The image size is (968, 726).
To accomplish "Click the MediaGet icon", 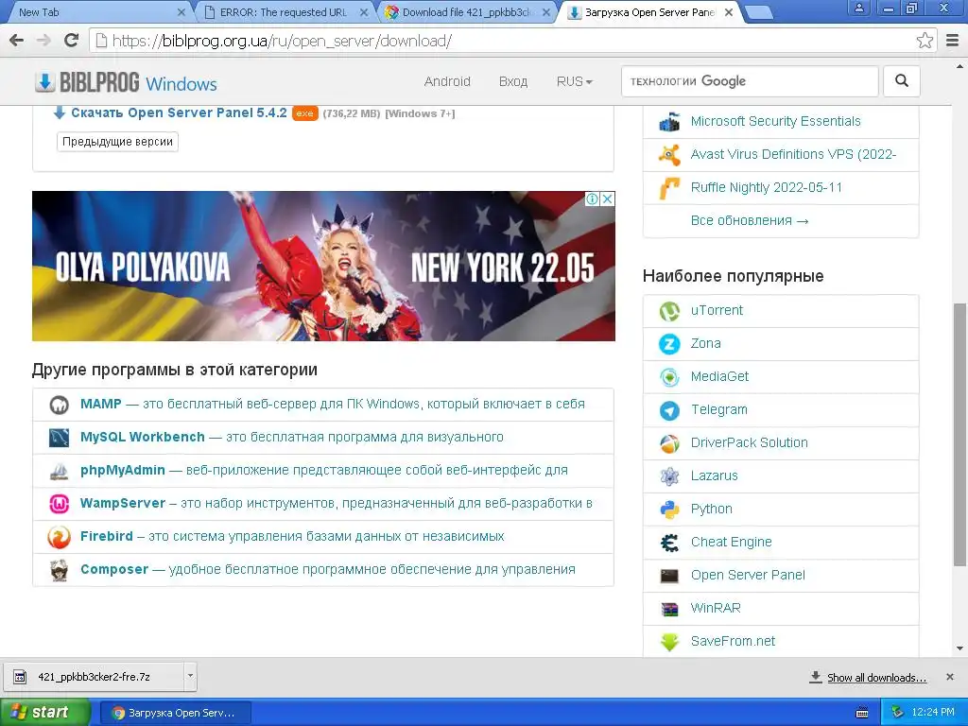I will (669, 377).
